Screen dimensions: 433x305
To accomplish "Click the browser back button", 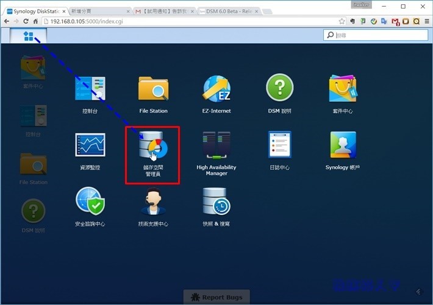I will click(7, 21).
